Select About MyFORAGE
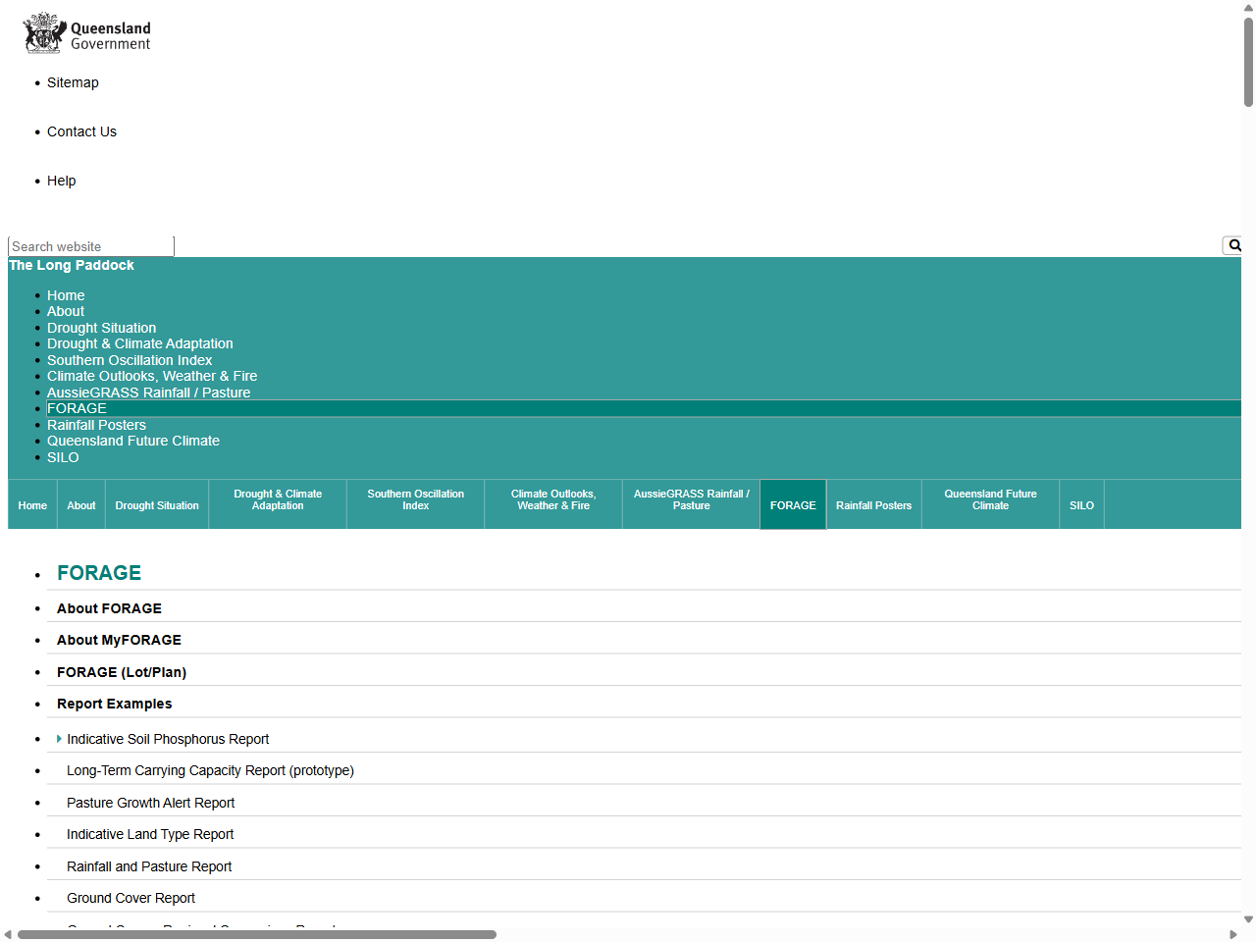The width and height of the screenshot is (1256, 942). 119,640
